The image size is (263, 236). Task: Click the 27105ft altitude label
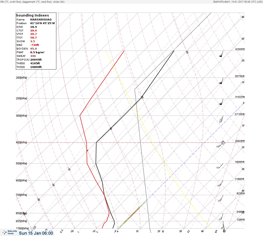click(239, 114)
